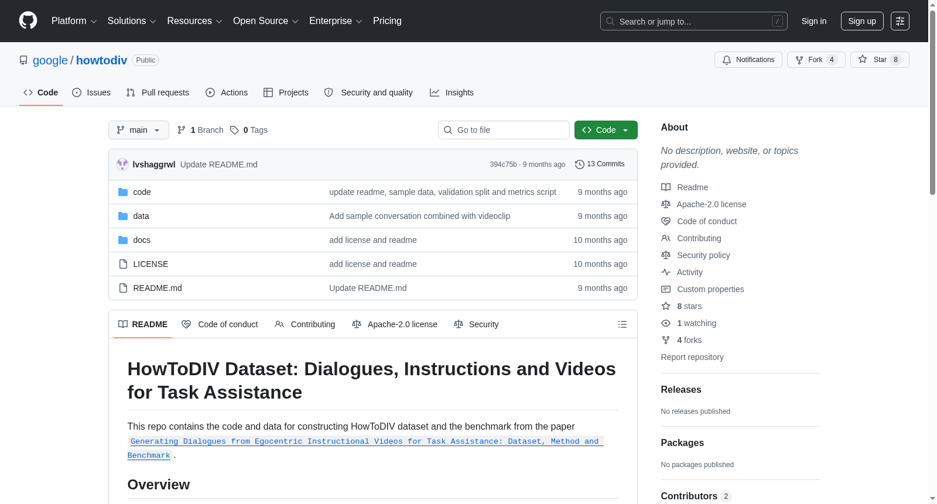Click "9 months ago" in the data row
937x504 pixels.
(603, 216)
